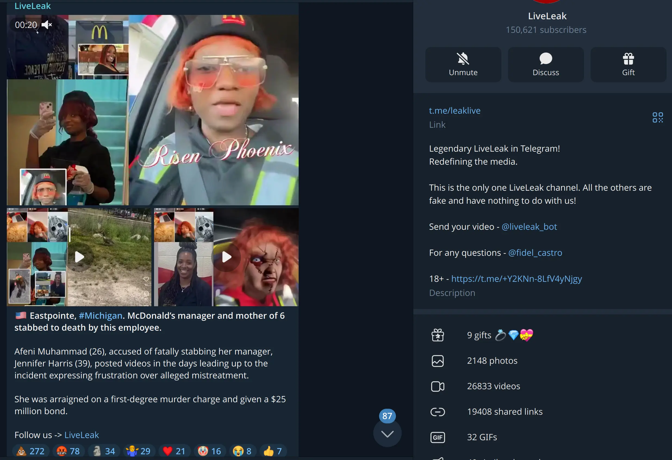Click the LiveLeak sender name above post
The width and height of the screenshot is (672, 460).
[33, 6]
